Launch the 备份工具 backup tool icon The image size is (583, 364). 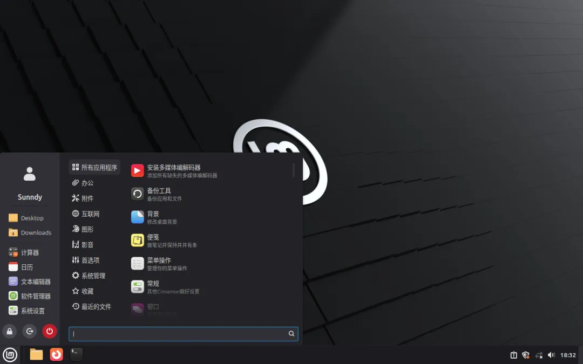pos(137,194)
